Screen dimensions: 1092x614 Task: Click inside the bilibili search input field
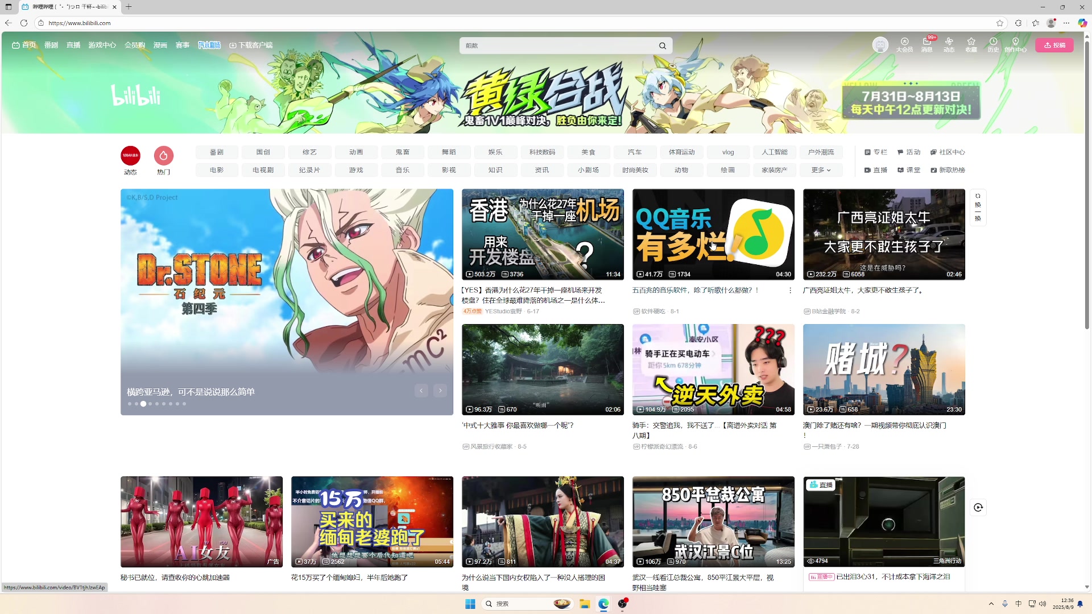coord(557,46)
